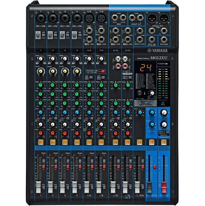Click the FOOT SW FX ON/OFF jack
Image resolution: width=205 pixels, height=206 pixels.
click(152, 39)
